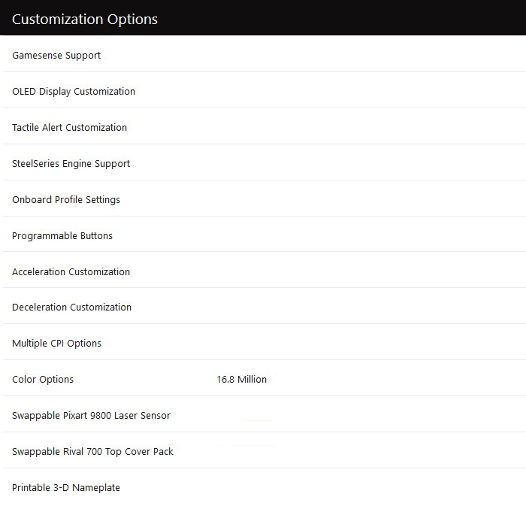This screenshot has height=509, width=526.
Task: Click the 16.8 Million value
Action: coord(241,379)
